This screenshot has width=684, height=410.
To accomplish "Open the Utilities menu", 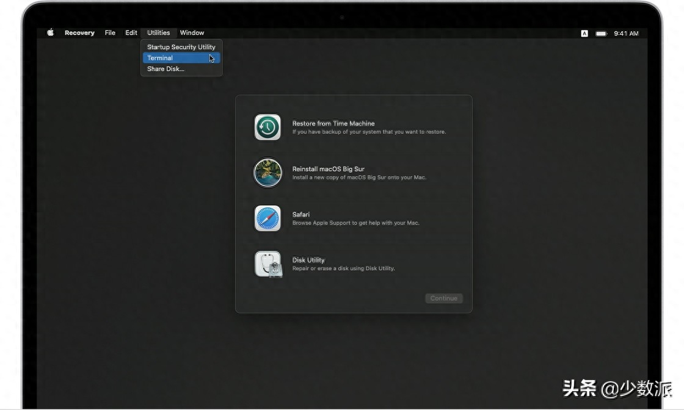I will tap(158, 32).
